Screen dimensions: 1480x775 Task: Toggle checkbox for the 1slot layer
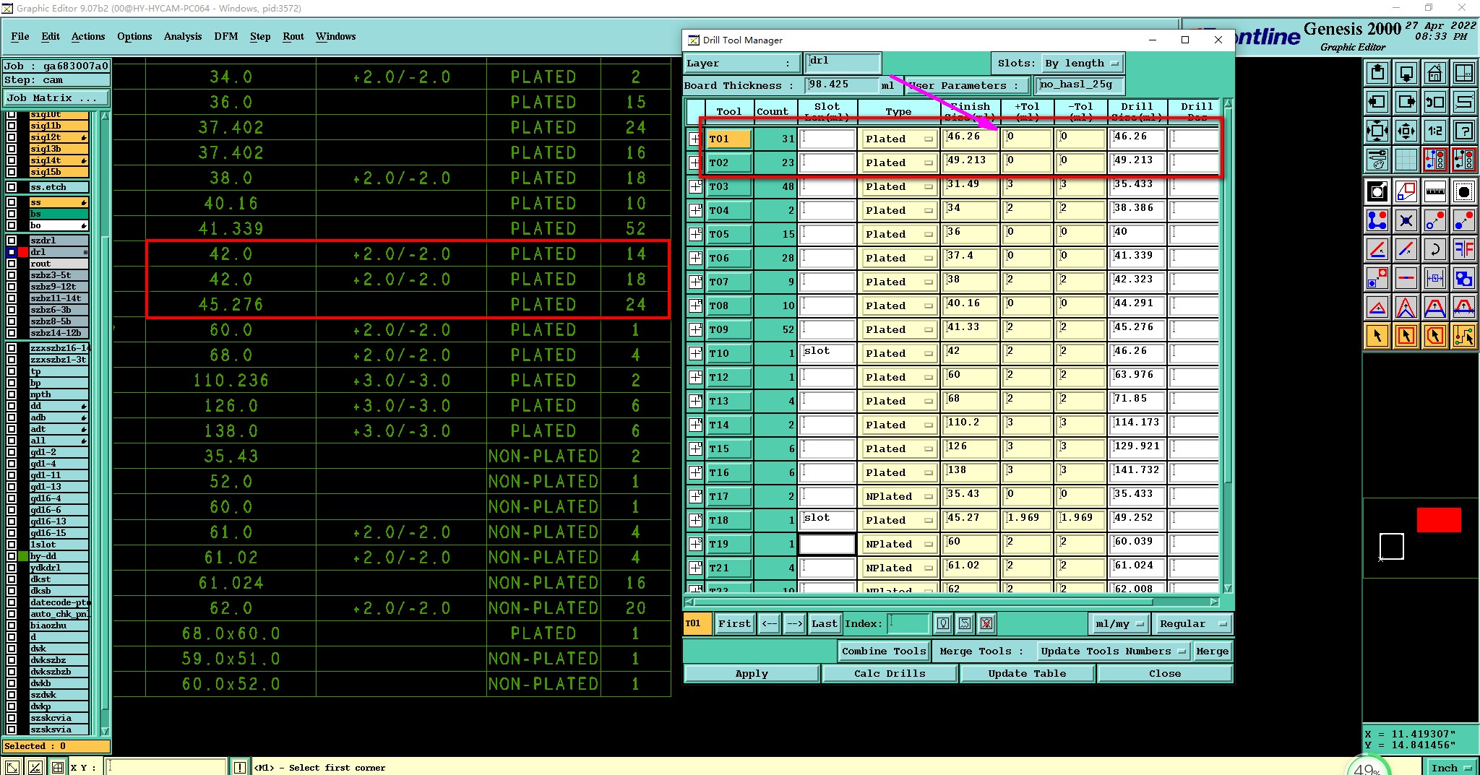tap(12, 545)
